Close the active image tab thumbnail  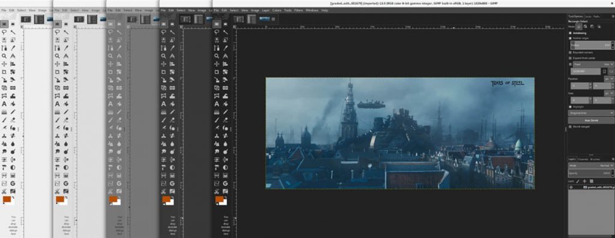(x=273, y=19)
